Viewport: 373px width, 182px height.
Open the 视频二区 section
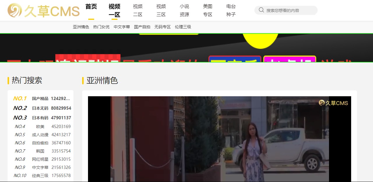click(x=138, y=10)
